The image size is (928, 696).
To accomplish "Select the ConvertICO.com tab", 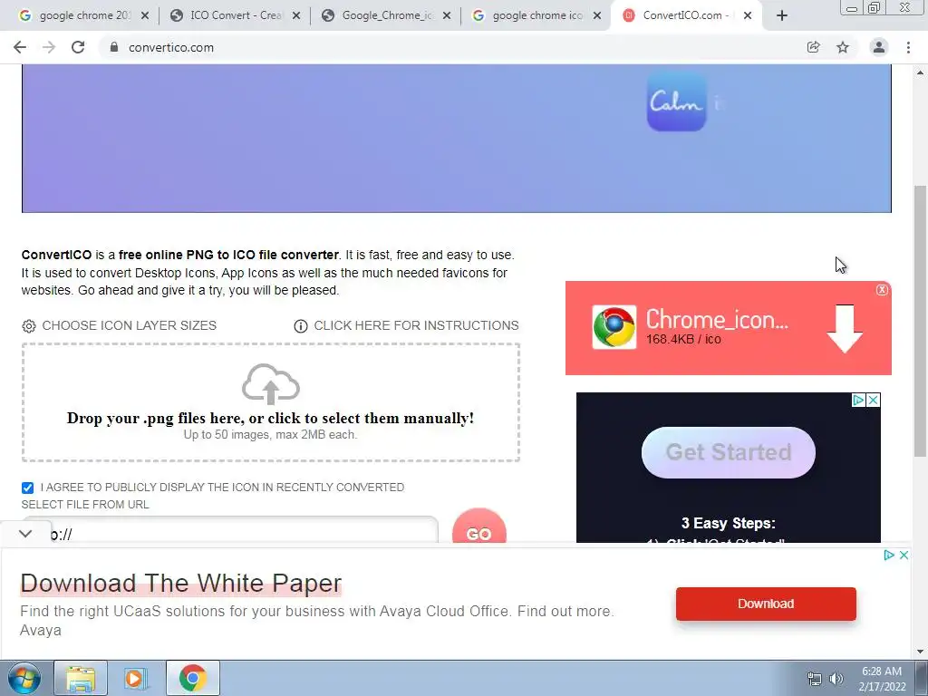I will tap(687, 16).
